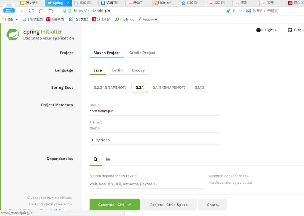Open the undo history dropdown arrow

click(56, 11)
